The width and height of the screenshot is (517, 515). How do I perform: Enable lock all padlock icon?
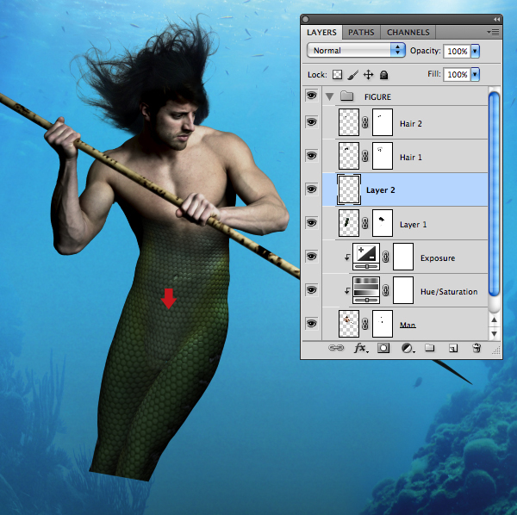383,75
